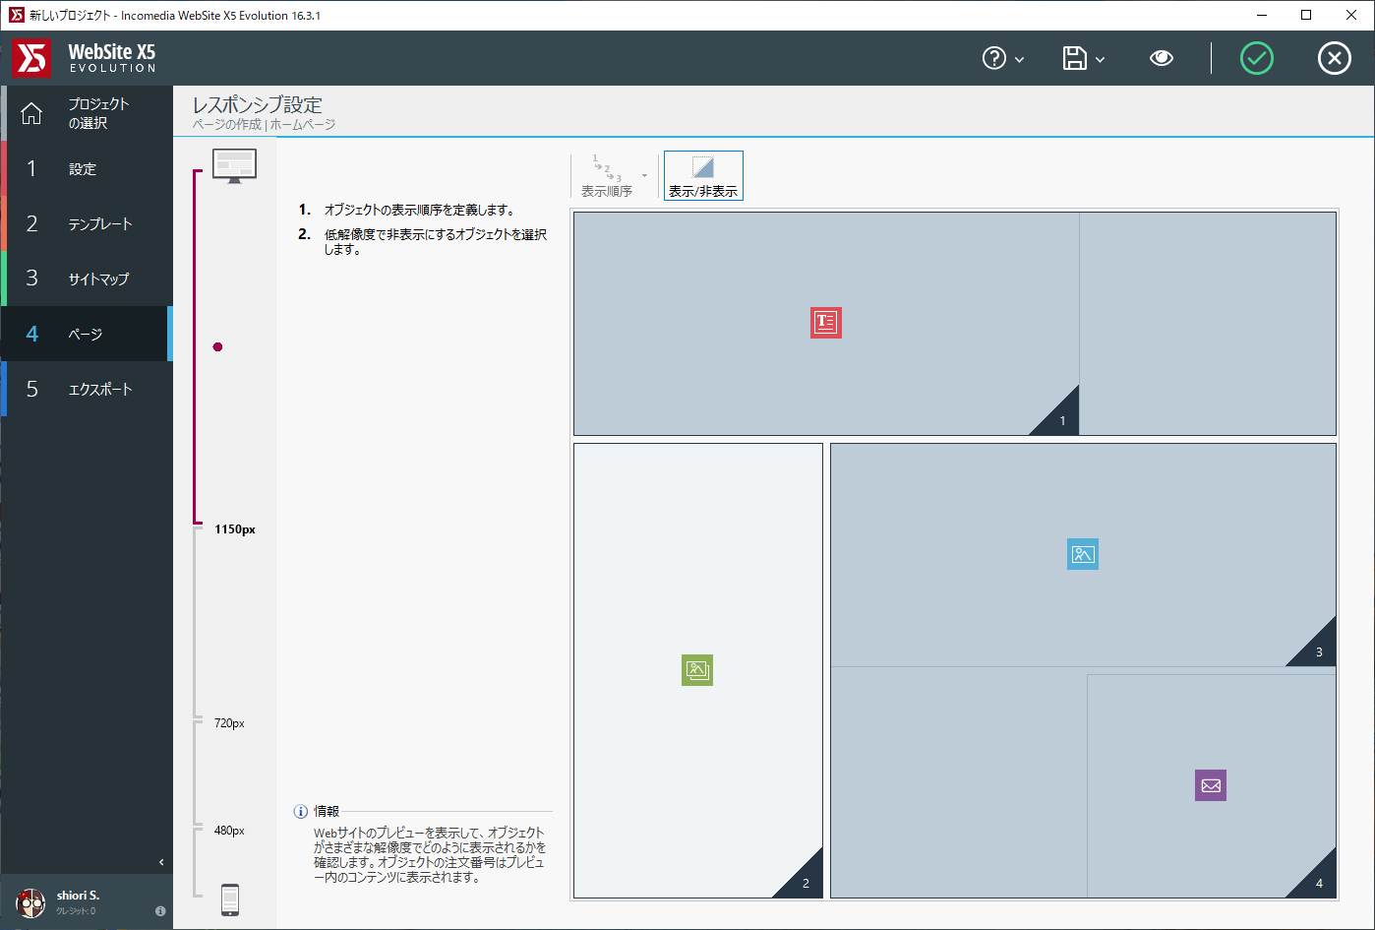Select the green image gallery object icon
The height and width of the screenshot is (930, 1375).
pyautogui.click(x=696, y=670)
